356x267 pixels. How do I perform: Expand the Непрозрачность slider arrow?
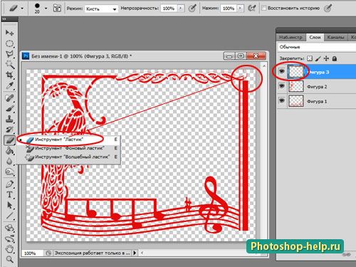(x=181, y=9)
